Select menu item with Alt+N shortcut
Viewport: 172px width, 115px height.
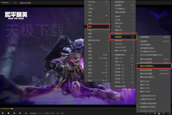pos(153,37)
